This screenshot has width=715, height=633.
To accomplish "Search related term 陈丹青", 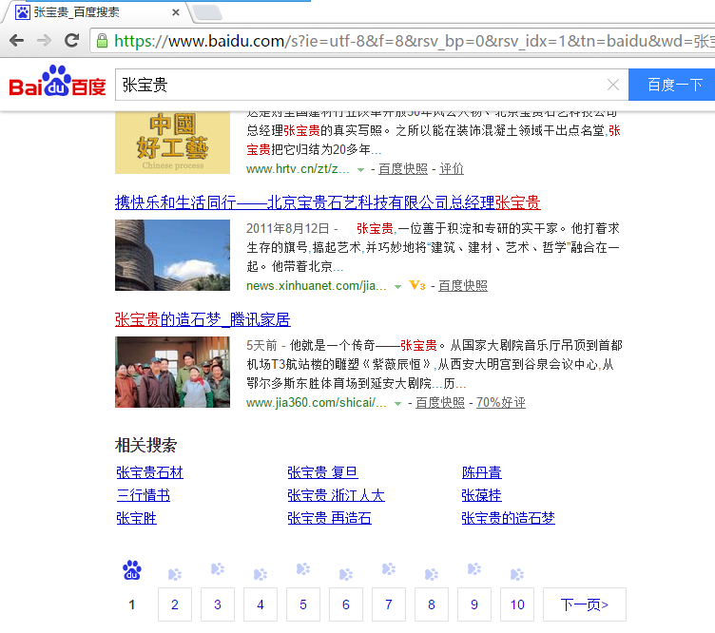I will (x=481, y=472).
